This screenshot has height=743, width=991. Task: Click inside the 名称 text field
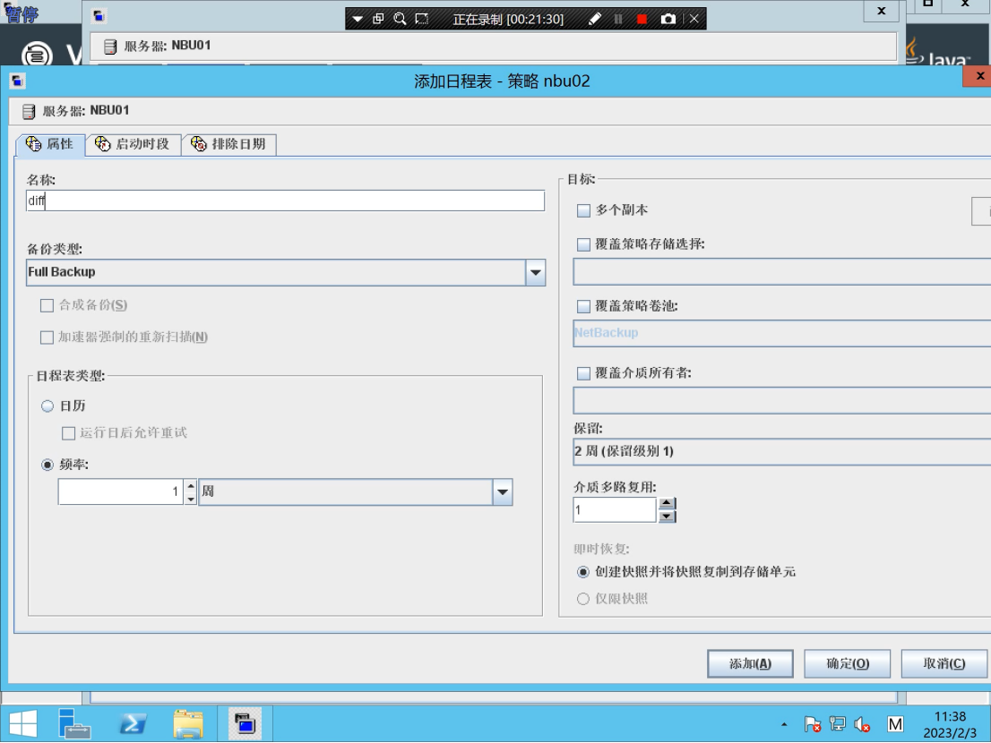point(269,201)
